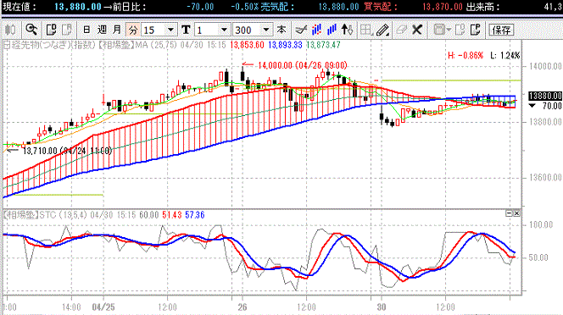Click the 14,000.00 (04/26 09:00) high annotation
Screen dimensions: 563x315
pos(303,65)
